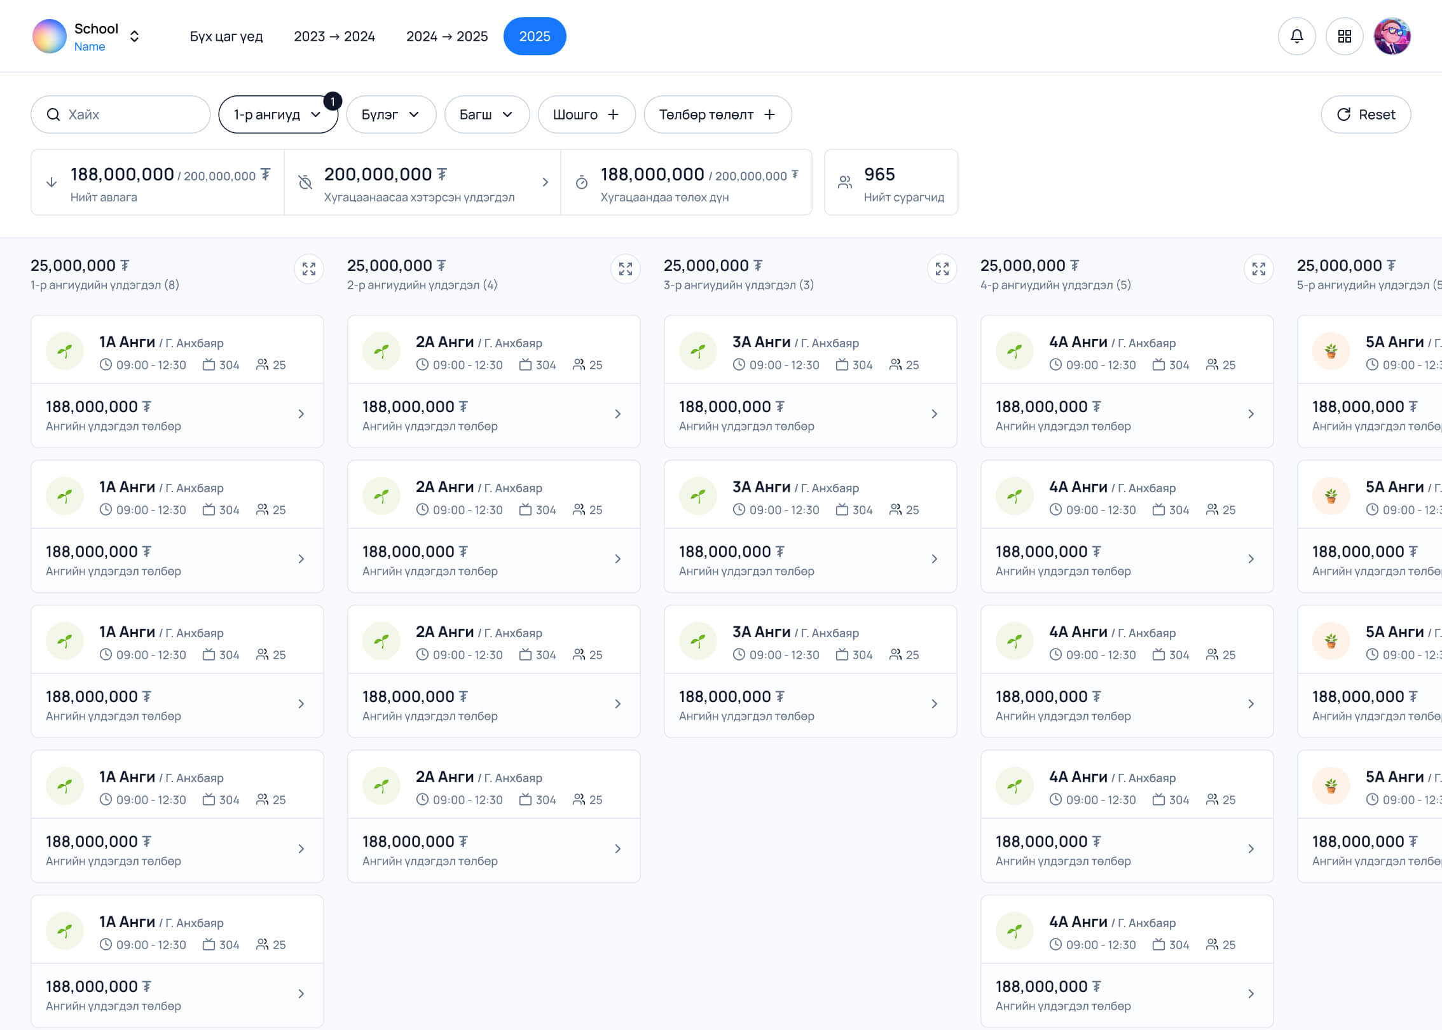Open the apps grid icon

pos(1344,36)
